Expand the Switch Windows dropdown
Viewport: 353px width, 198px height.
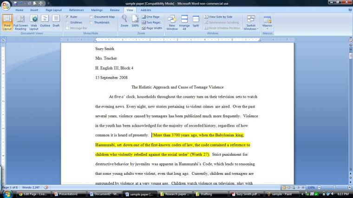(x=251, y=22)
